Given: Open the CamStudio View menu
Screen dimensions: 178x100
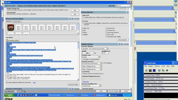Looking at the screenshot, I should click(x=168, y=66).
